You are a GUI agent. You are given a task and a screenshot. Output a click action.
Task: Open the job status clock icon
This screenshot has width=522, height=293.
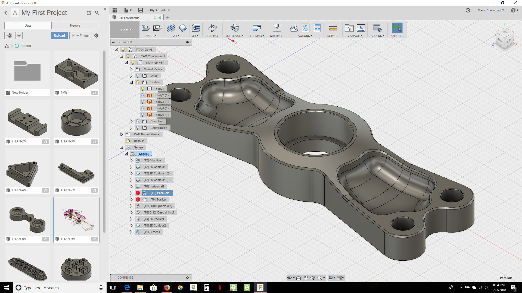click(468, 10)
